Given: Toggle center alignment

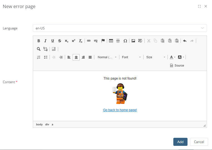Looking at the screenshot, I should [x=76, y=57].
